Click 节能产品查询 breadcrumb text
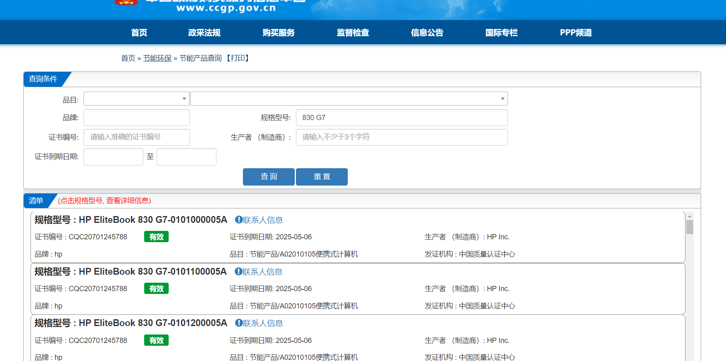 pyautogui.click(x=200, y=58)
